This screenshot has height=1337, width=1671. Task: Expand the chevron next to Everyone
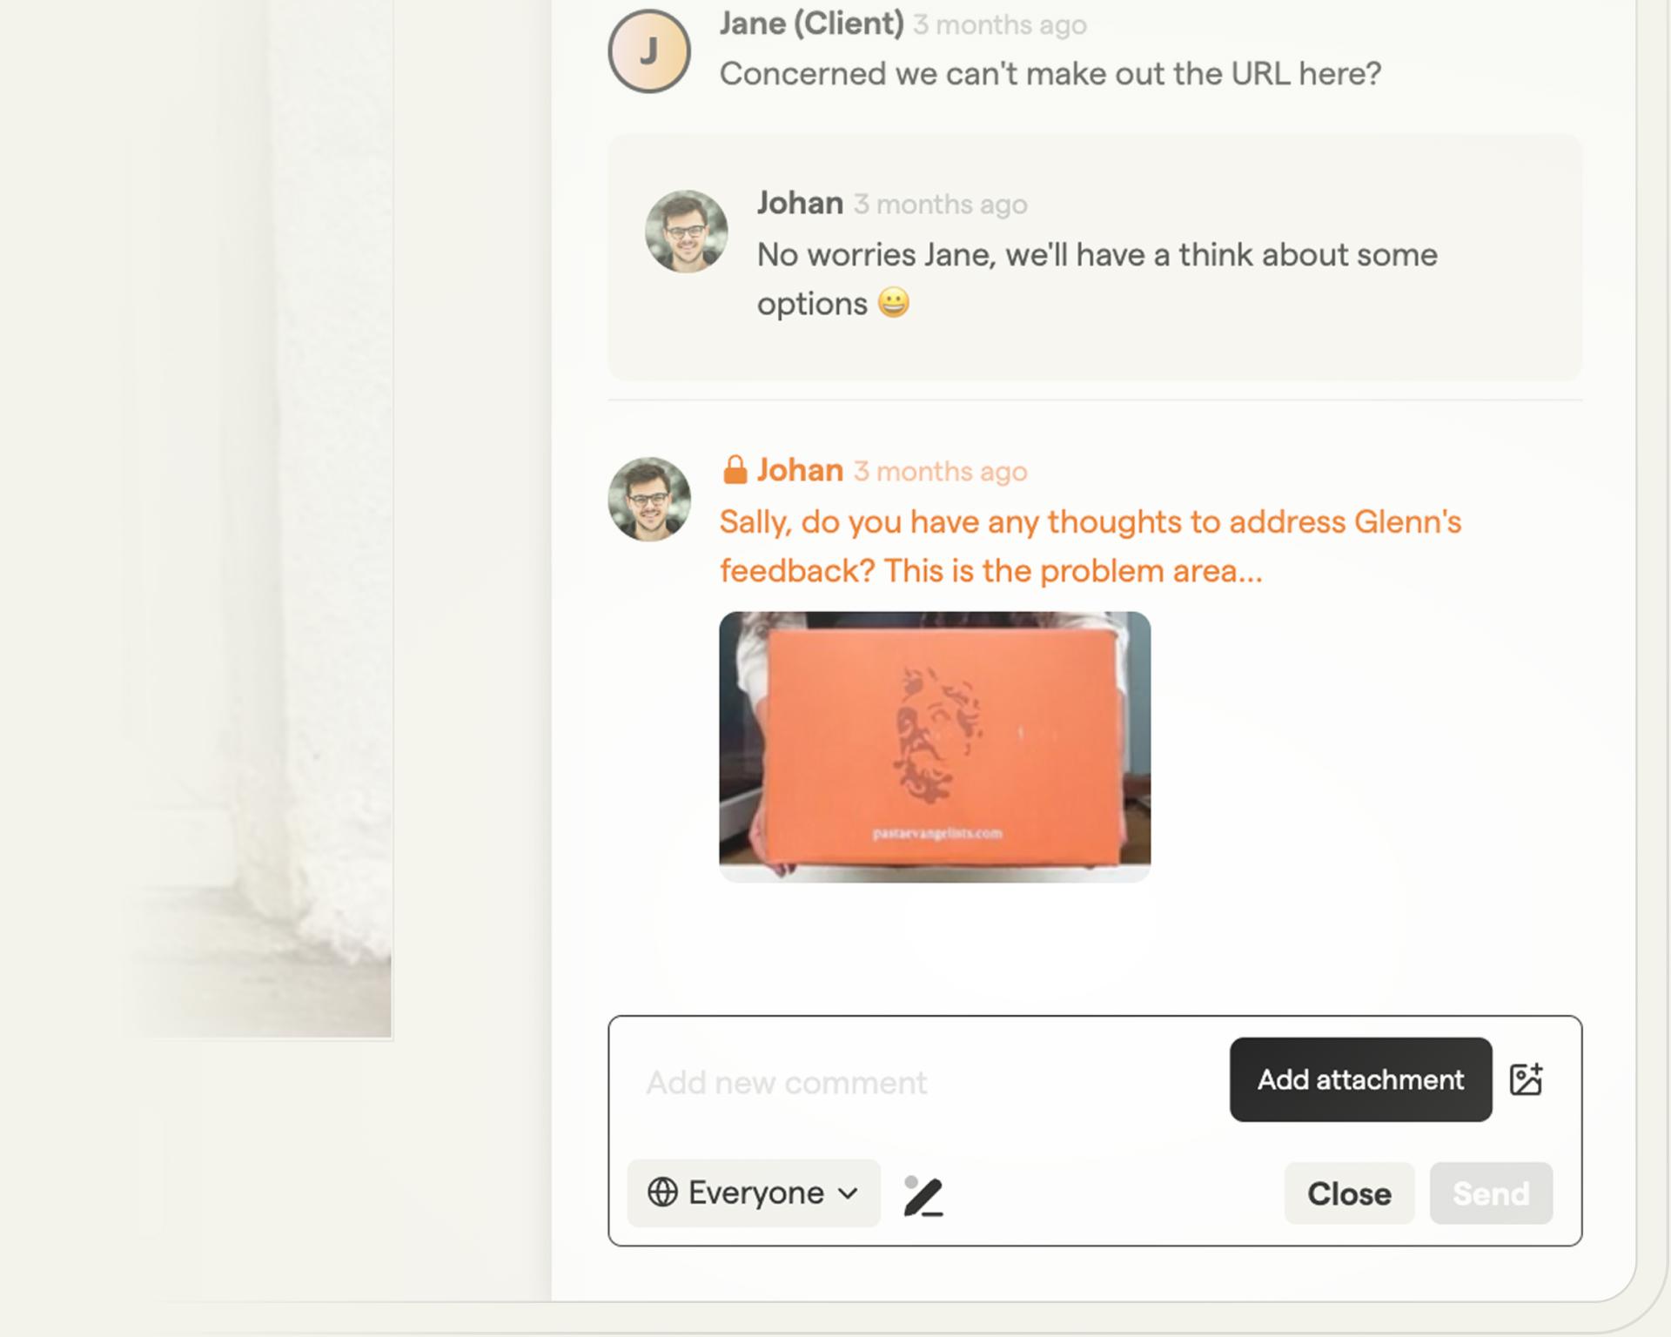(848, 1193)
